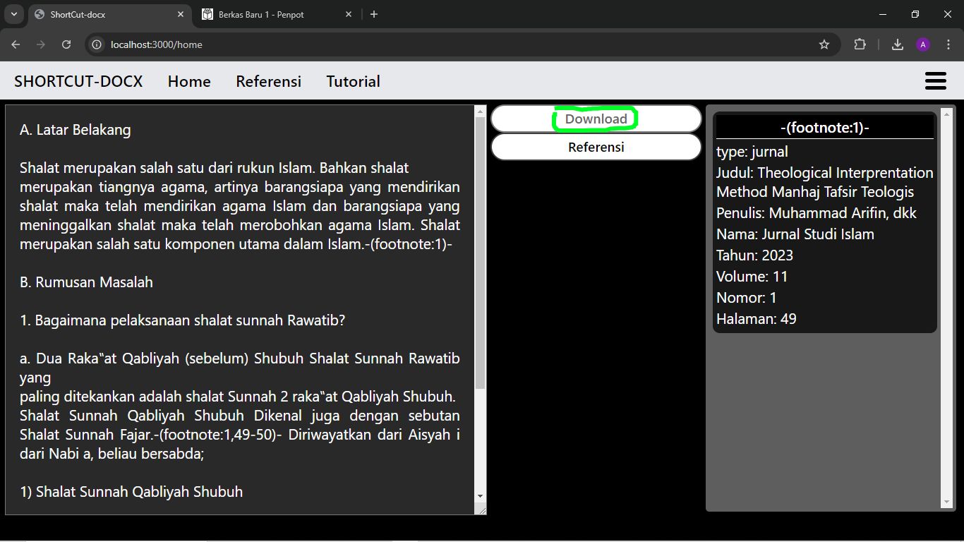Open the Referensi navbar item
Image resolution: width=964 pixels, height=542 pixels.
click(268, 81)
